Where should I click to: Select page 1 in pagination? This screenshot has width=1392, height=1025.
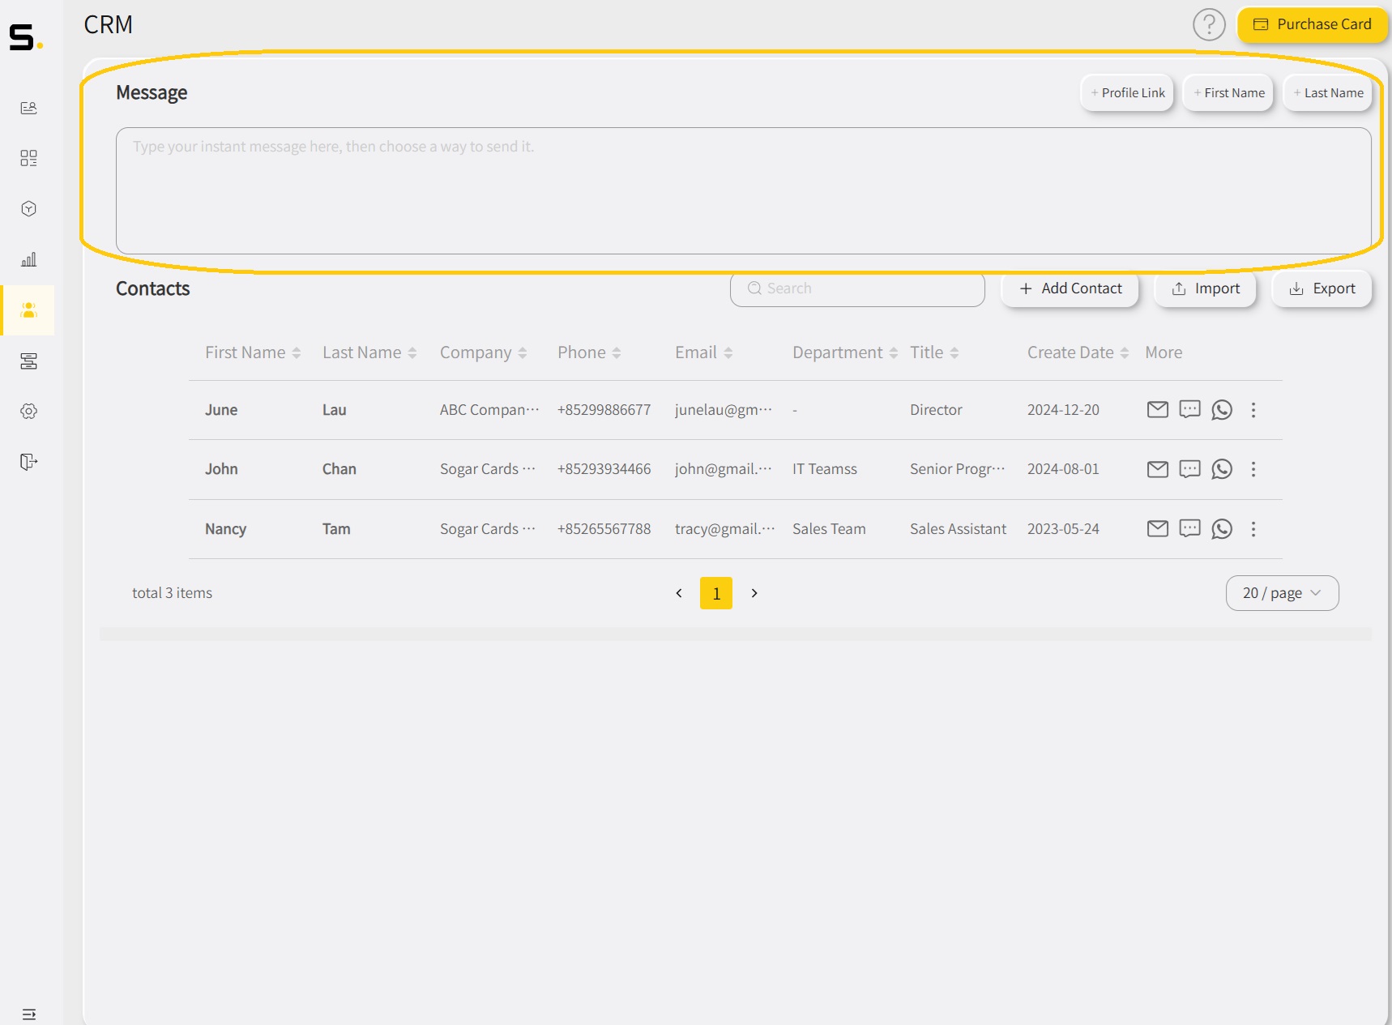716,593
